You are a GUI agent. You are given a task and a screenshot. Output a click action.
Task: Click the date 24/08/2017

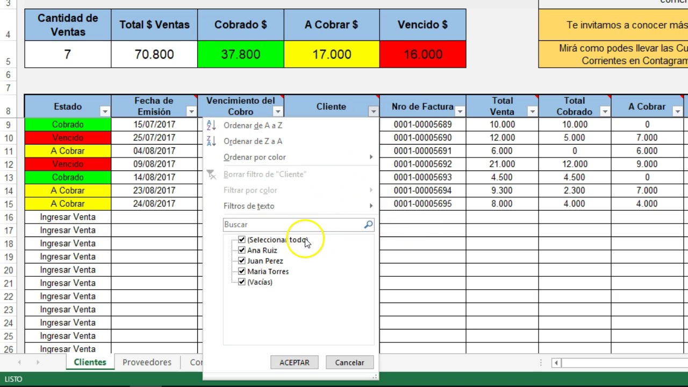(x=154, y=204)
